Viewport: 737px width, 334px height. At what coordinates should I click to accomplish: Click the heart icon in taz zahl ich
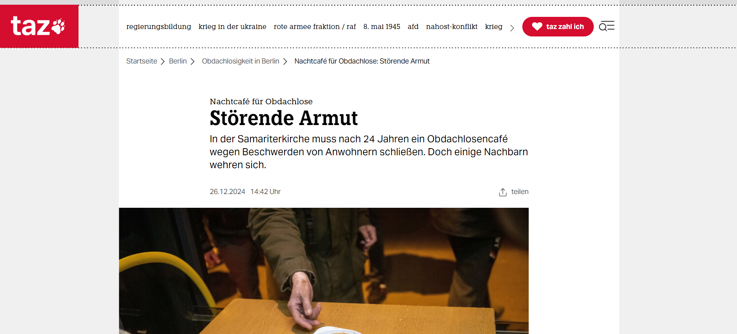tap(537, 26)
